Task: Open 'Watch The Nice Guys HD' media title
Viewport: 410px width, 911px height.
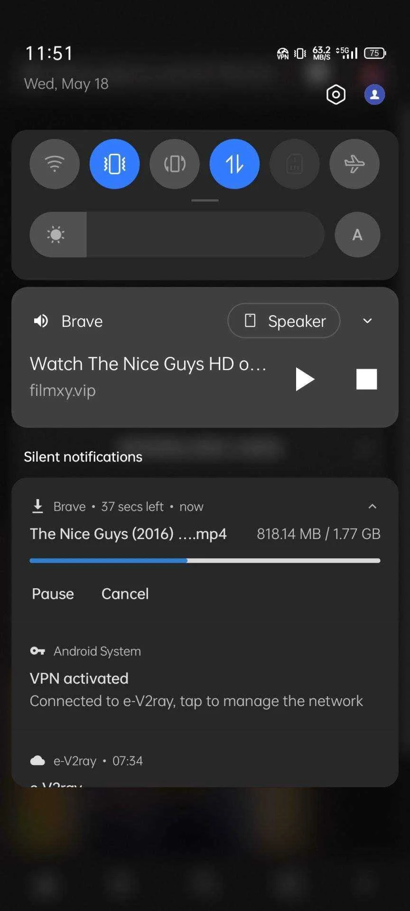Action: click(148, 364)
